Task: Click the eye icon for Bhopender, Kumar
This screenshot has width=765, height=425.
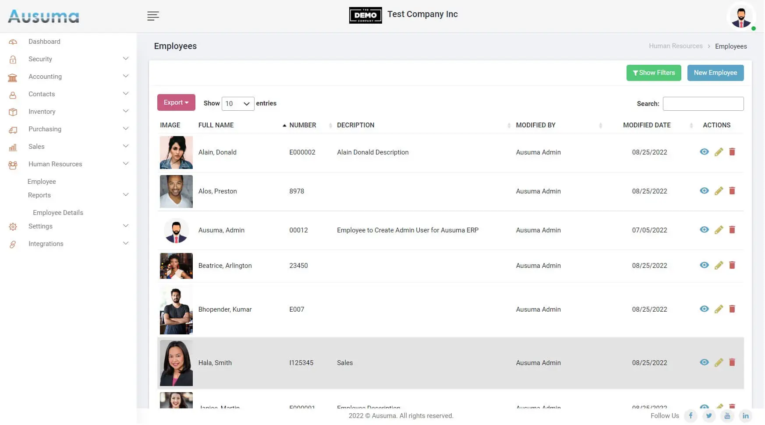Action: tap(704, 309)
